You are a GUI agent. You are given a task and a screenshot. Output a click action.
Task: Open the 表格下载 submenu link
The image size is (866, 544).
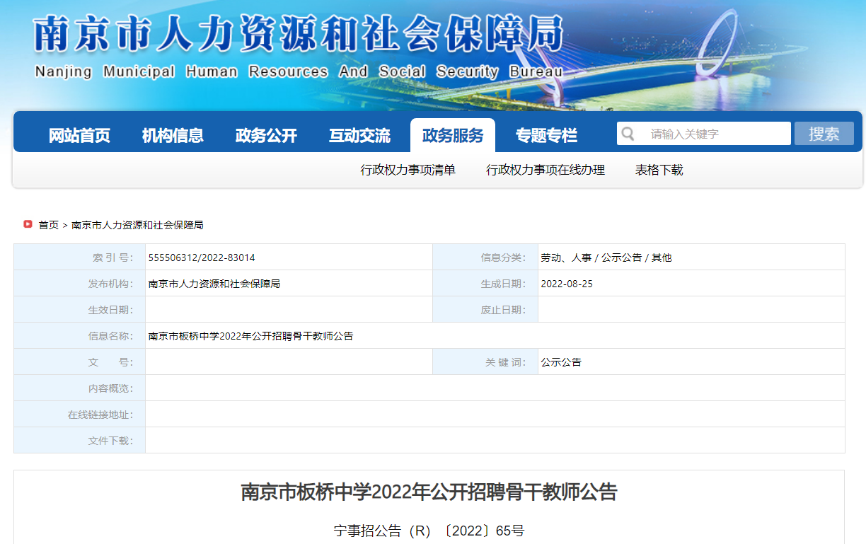click(659, 170)
